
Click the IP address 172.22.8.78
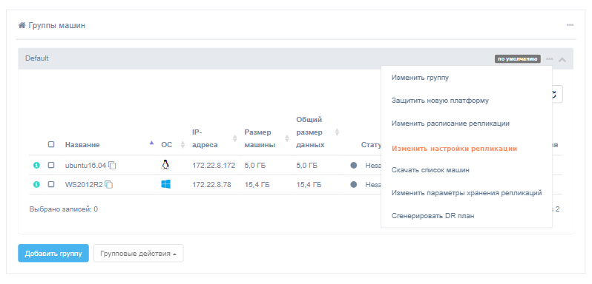211,184
